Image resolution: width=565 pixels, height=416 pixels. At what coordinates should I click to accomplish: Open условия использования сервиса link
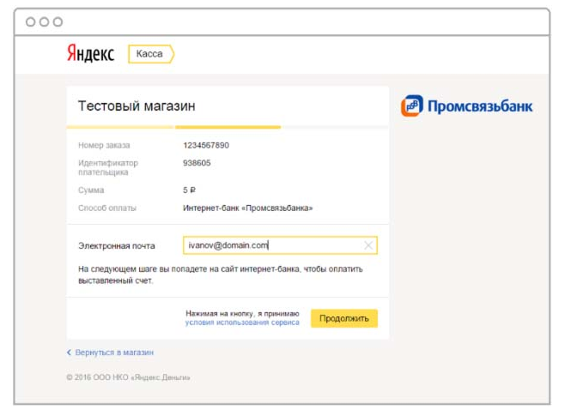pyautogui.click(x=242, y=323)
